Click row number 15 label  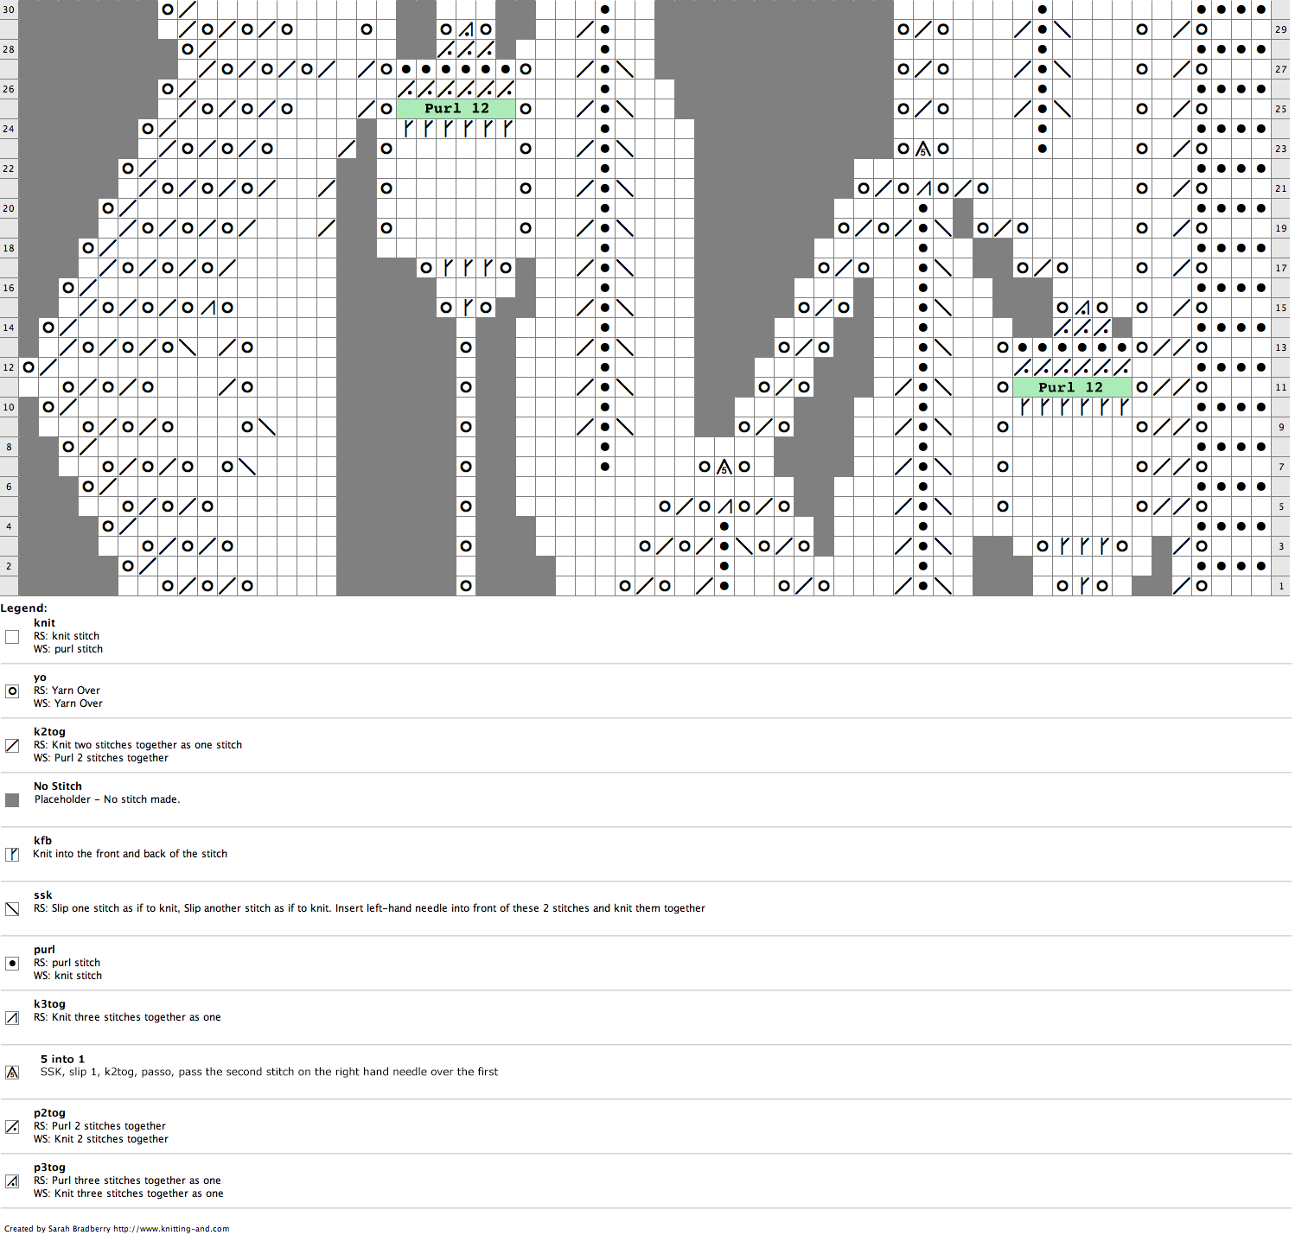point(1280,308)
